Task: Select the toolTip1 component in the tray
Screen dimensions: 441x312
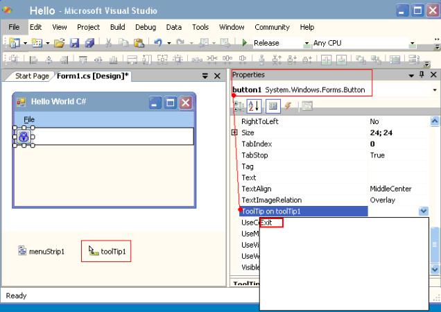Action: pos(106,251)
